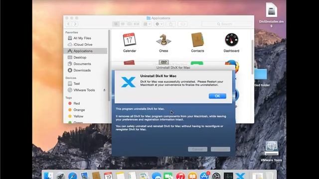Click the Edit Tags toolbar button
This screenshot has width=319, height=179.
tap(182, 24)
